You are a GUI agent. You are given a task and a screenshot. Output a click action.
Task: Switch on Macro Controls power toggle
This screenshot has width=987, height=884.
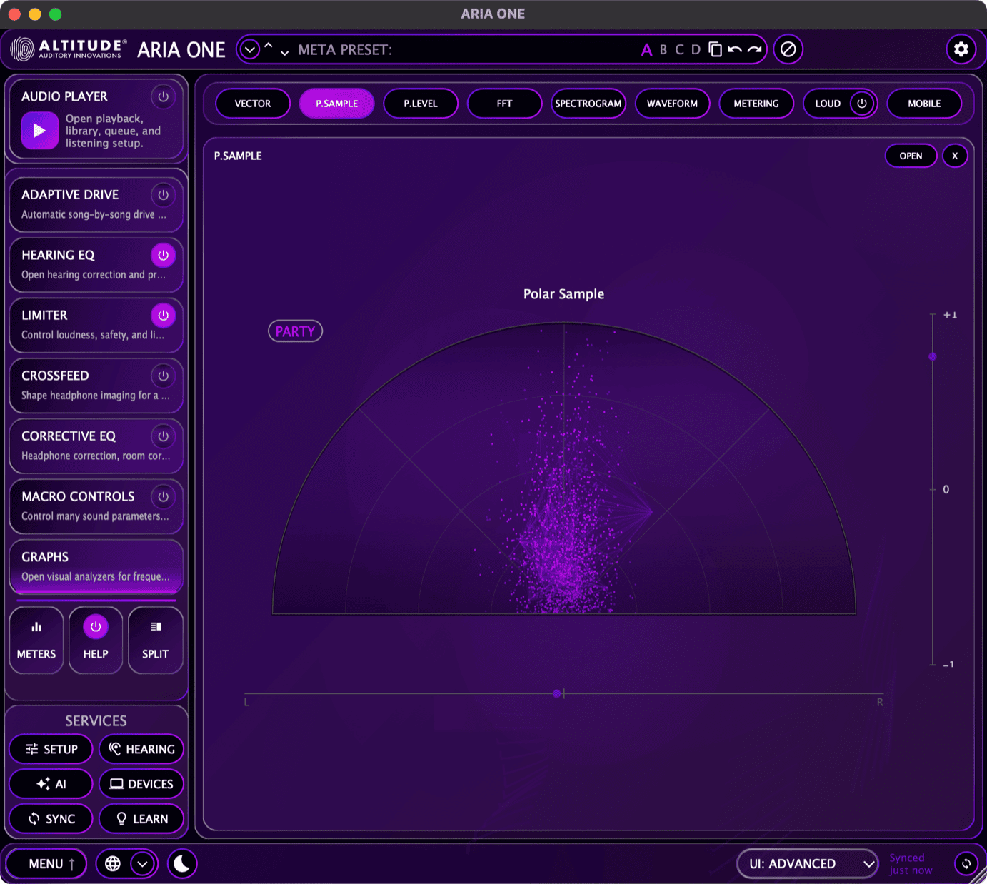(164, 496)
